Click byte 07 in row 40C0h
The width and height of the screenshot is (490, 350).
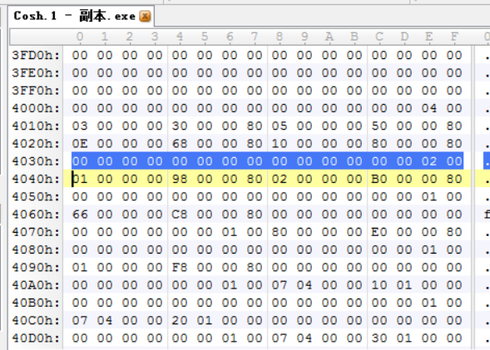click(x=80, y=320)
